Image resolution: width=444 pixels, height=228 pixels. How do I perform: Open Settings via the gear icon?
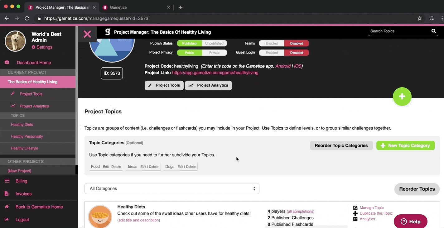(34, 47)
